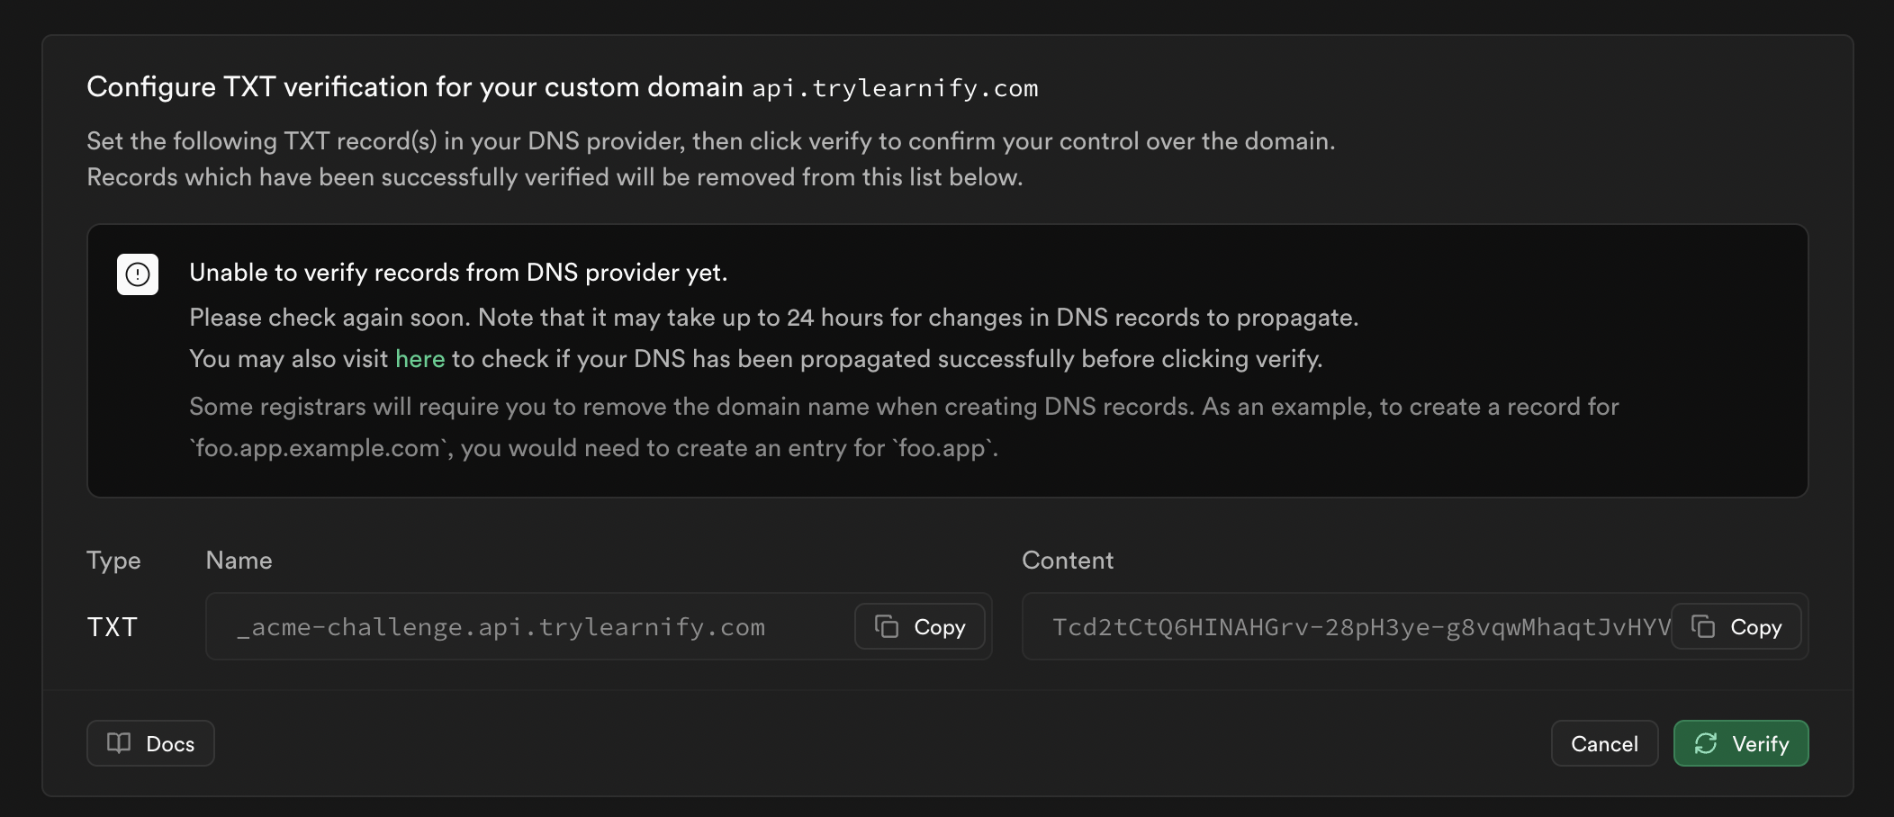This screenshot has height=817, width=1894.
Task: Click the api.trylearnify.com domain in the heading
Action: pyautogui.click(x=895, y=88)
